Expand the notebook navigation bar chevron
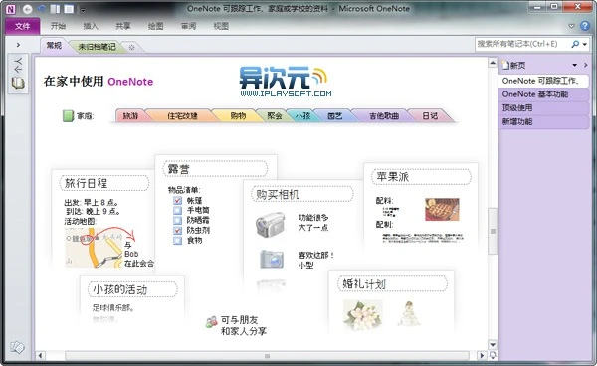This screenshot has width=597, height=366. coord(18,45)
